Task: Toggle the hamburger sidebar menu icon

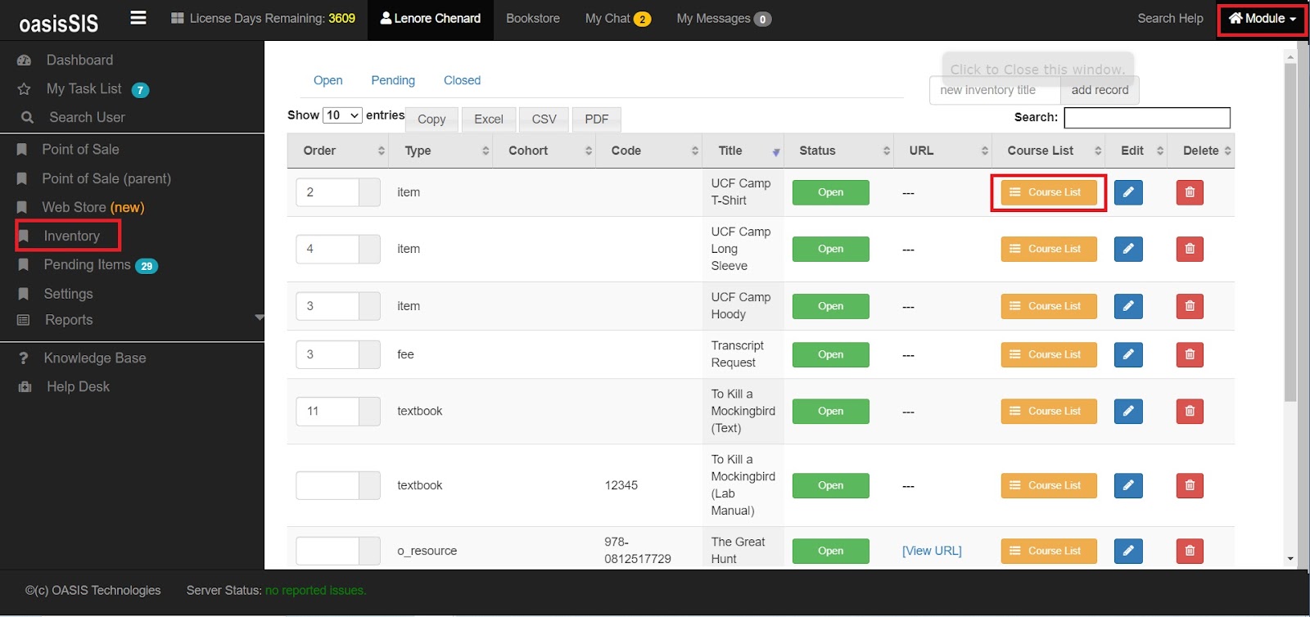Action: [138, 18]
